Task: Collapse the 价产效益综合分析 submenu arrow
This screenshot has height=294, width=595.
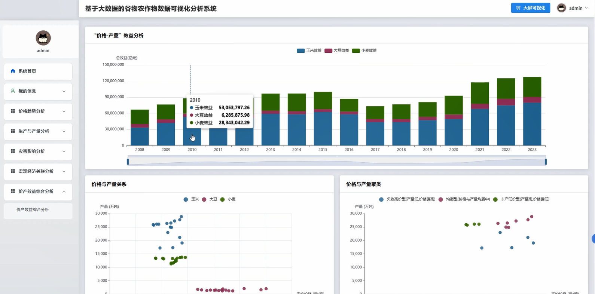Action: tap(64, 192)
